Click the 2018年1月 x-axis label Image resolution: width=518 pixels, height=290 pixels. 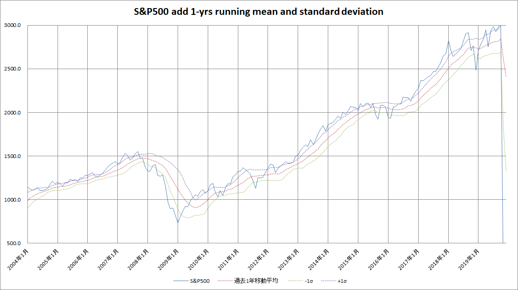tap(439, 259)
